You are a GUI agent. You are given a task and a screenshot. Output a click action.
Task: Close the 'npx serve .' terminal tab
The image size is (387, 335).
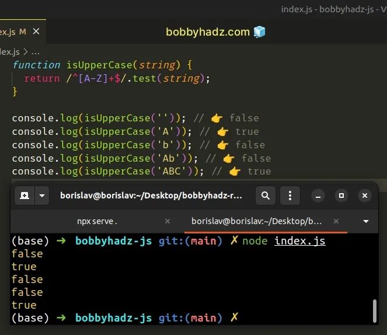coord(168,221)
